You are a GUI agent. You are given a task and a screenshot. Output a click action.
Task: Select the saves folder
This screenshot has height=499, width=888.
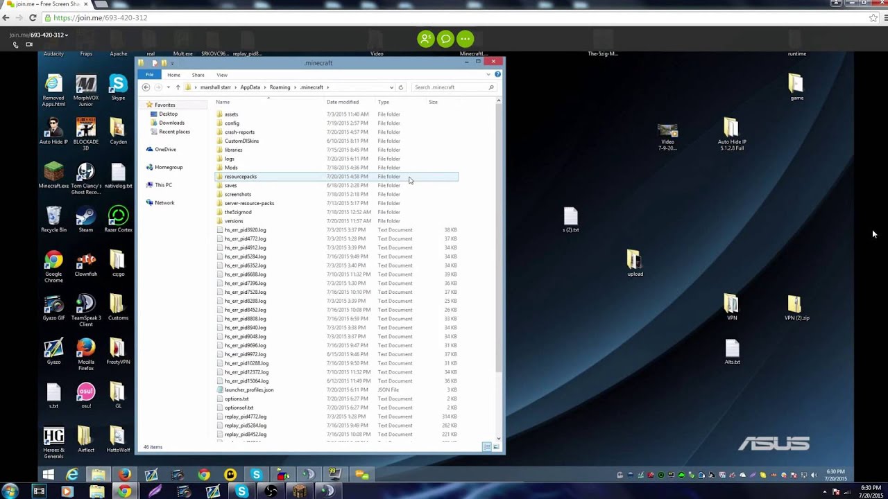[336, 186]
